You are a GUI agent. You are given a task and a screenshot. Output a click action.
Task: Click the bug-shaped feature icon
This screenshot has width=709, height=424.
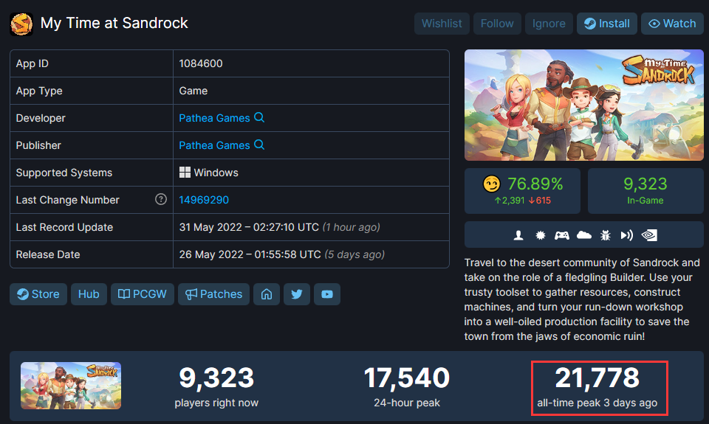click(606, 234)
